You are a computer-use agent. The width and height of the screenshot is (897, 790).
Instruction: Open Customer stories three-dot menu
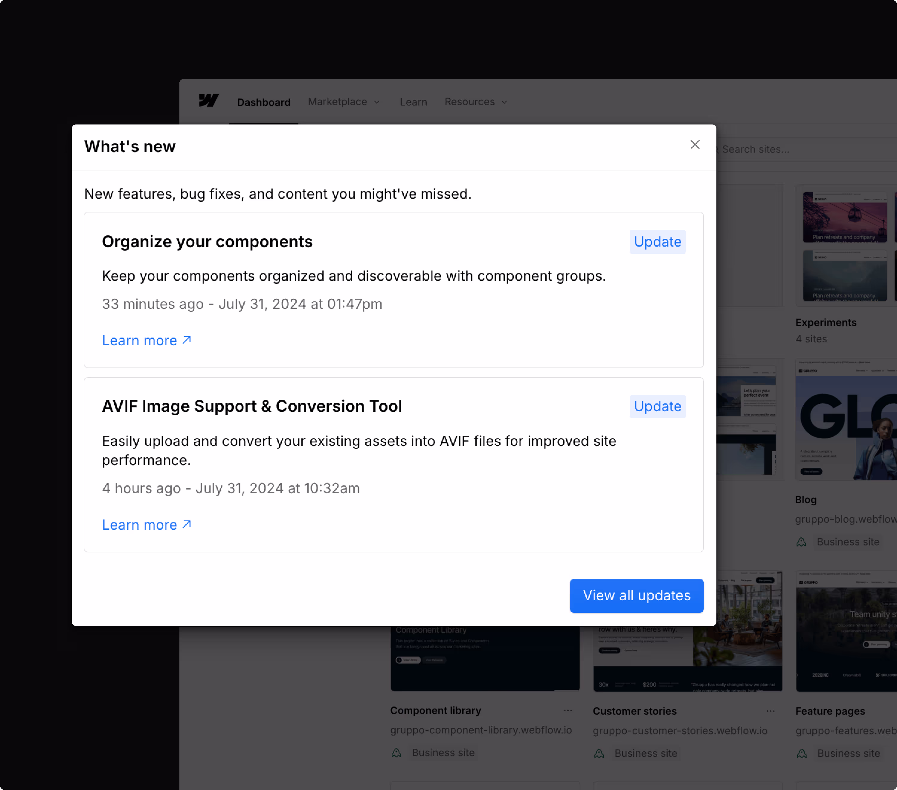tap(771, 711)
